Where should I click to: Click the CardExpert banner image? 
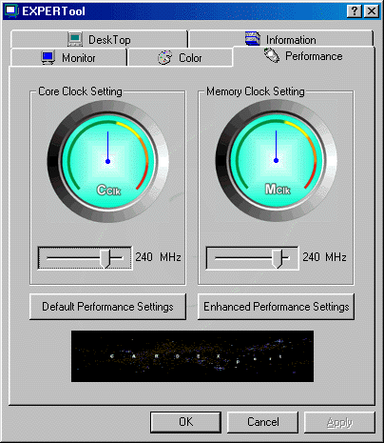click(192, 356)
